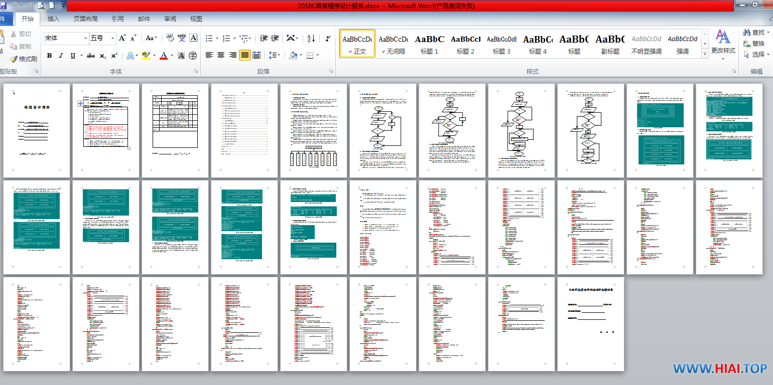The height and width of the screenshot is (385, 773).
Task: Click the bulleted list icon
Action: [209, 38]
